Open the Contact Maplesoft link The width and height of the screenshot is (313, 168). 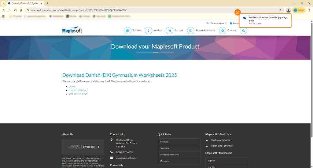pyautogui.click(x=218, y=23)
